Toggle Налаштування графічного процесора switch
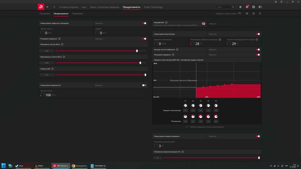This screenshot has height=169, width=301. point(144,23)
